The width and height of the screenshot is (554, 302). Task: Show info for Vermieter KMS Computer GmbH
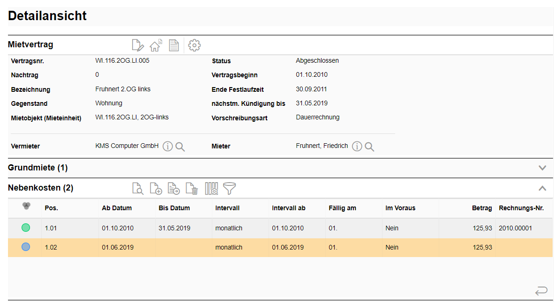168,147
